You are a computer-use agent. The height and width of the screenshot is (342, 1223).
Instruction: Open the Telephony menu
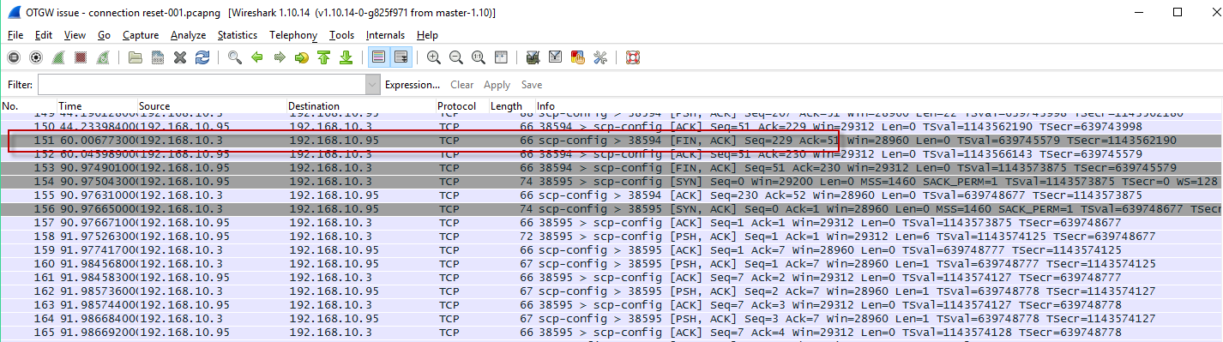(x=293, y=35)
